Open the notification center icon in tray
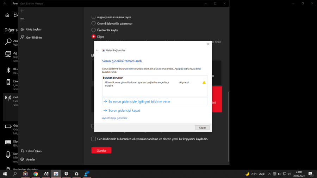The height and width of the screenshot is (178, 317). click(x=311, y=174)
